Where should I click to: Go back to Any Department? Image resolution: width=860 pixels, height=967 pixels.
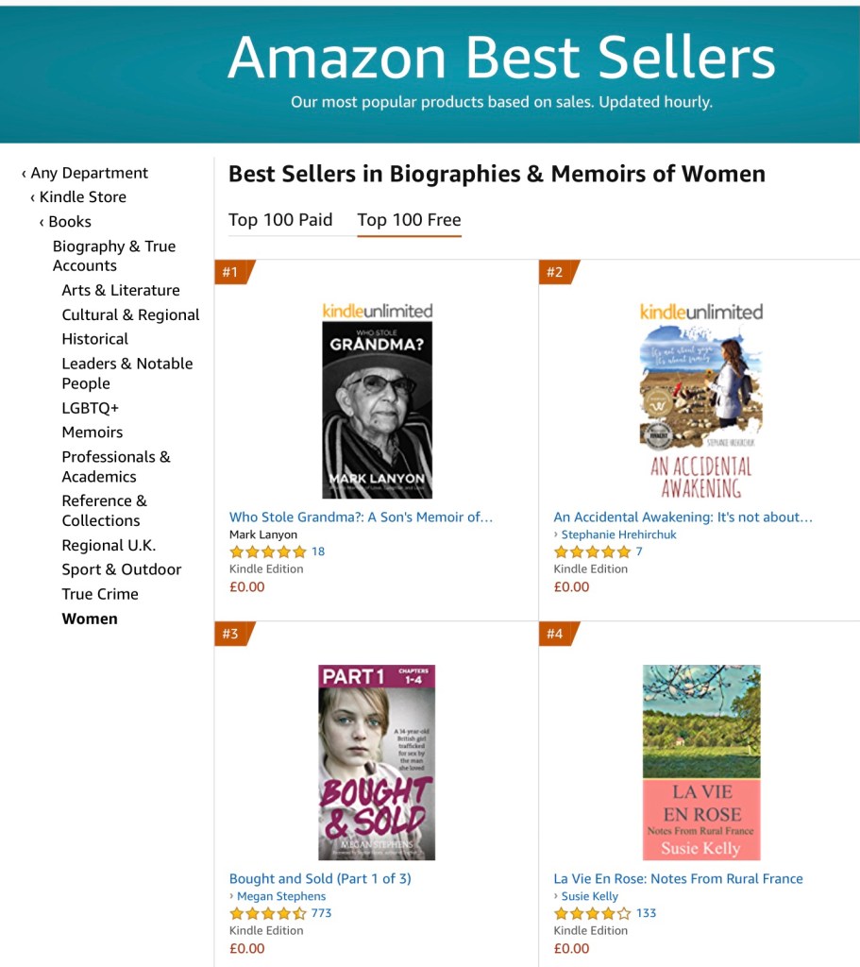[x=89, y=173]
